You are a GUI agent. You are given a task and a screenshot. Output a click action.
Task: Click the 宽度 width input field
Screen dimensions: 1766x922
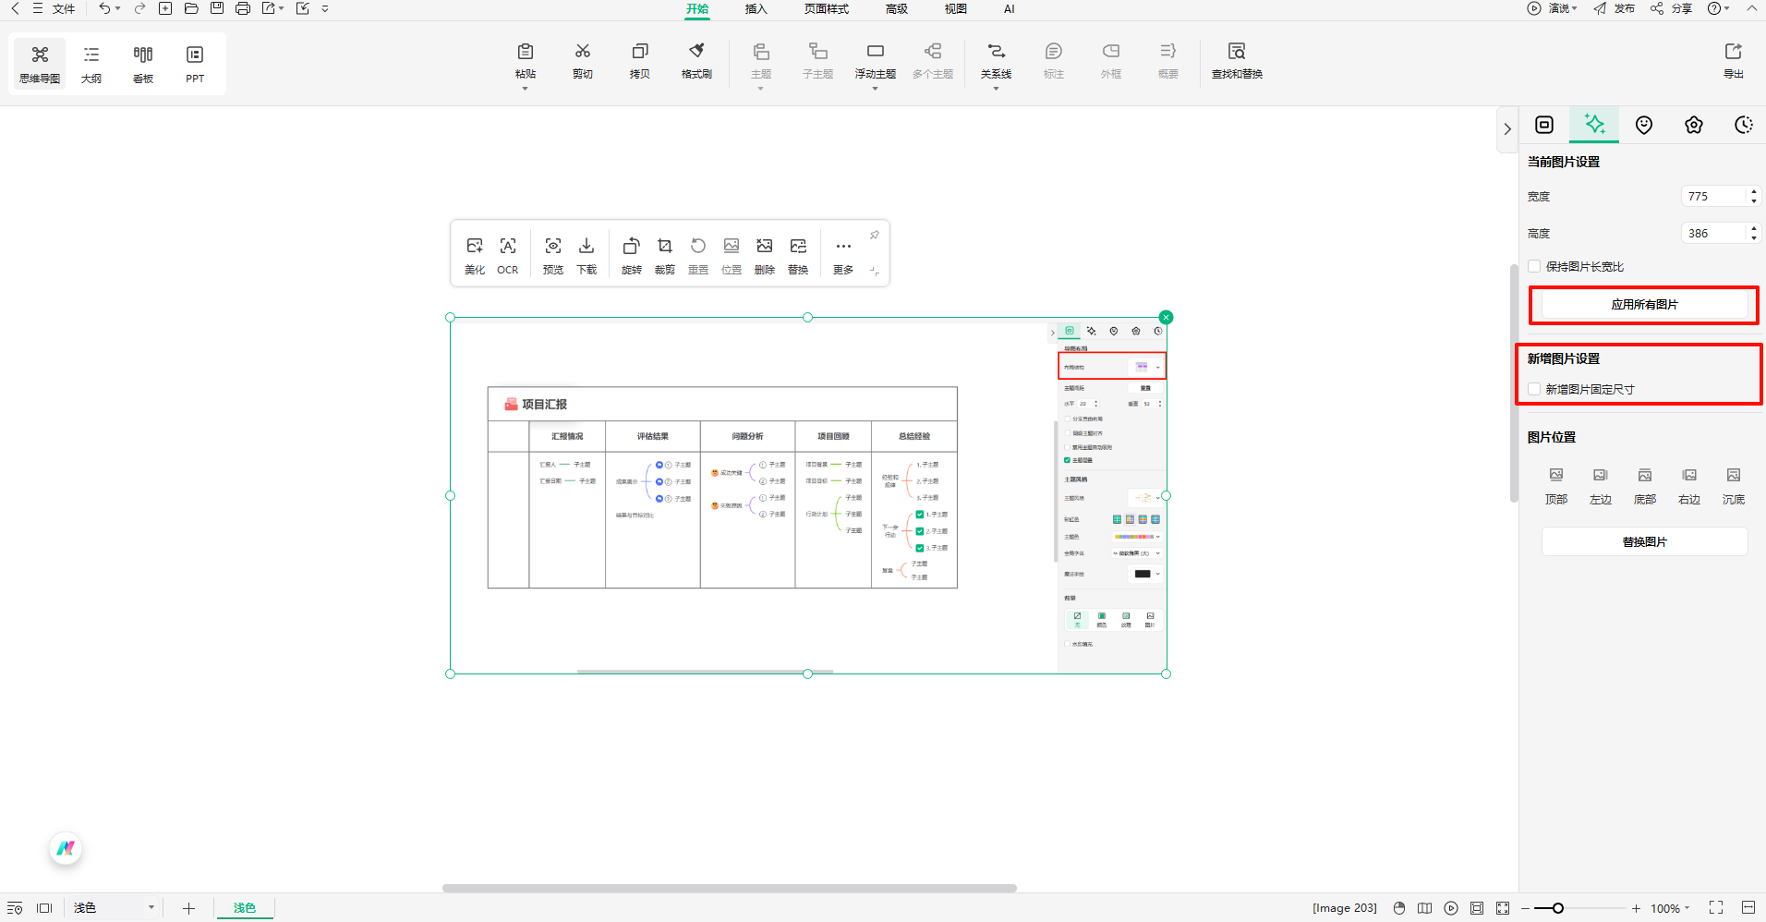click(x=1714, y=196)
